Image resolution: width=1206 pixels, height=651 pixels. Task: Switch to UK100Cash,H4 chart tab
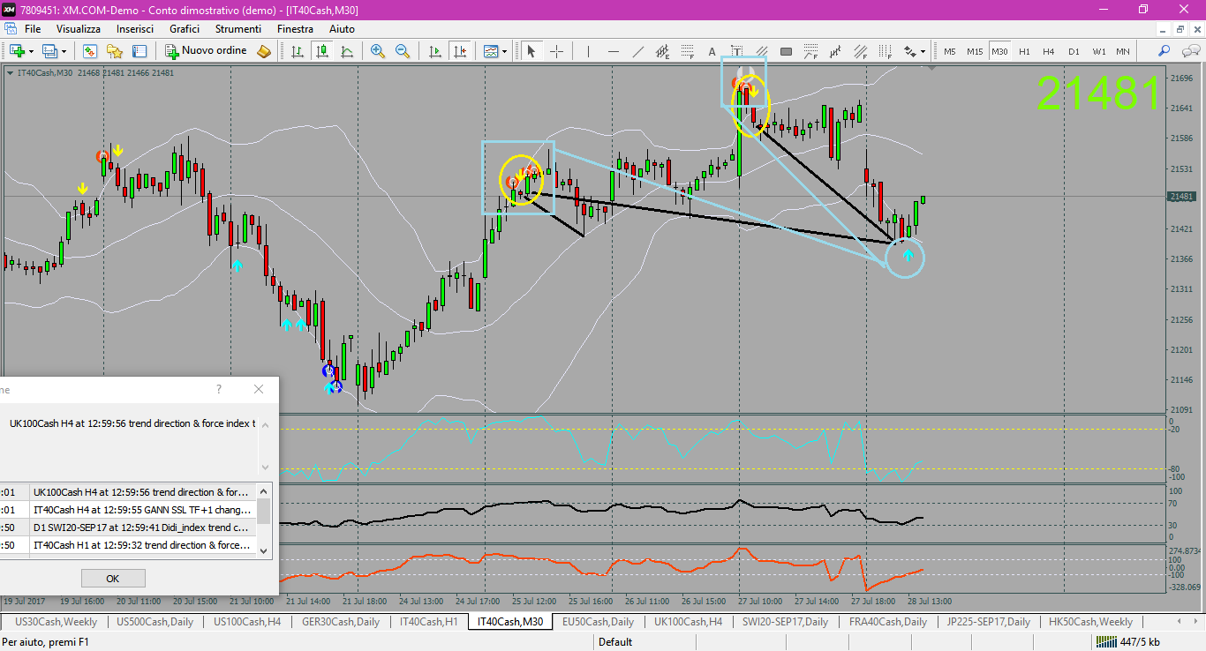pyautogui.click(x=688, y=622)
